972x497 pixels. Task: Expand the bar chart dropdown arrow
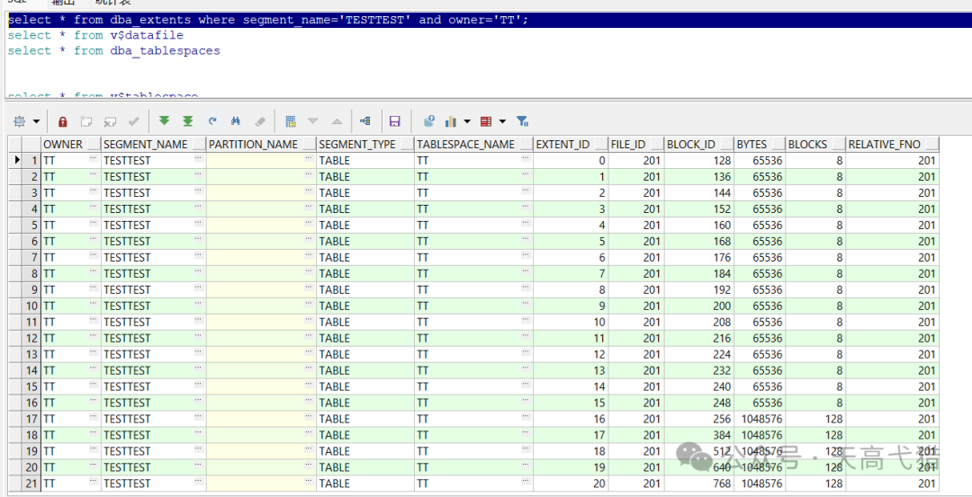tap(467, 121)
